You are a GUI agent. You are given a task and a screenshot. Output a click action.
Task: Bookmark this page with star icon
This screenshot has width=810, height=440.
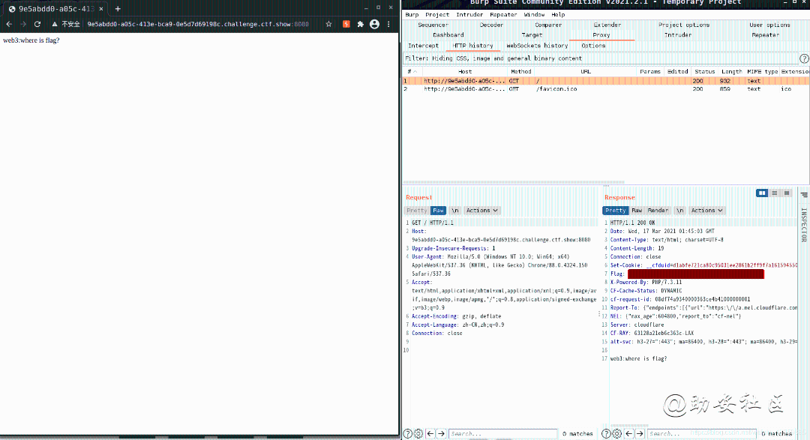[x=328, y=24]
